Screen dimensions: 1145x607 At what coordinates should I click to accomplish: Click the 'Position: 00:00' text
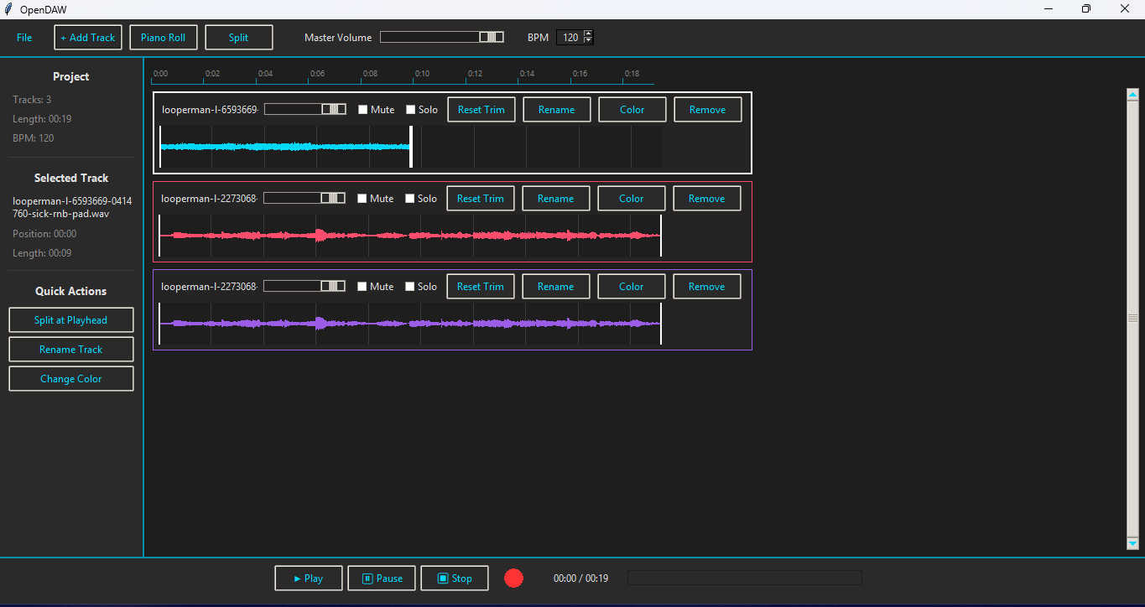pos(44,234)
